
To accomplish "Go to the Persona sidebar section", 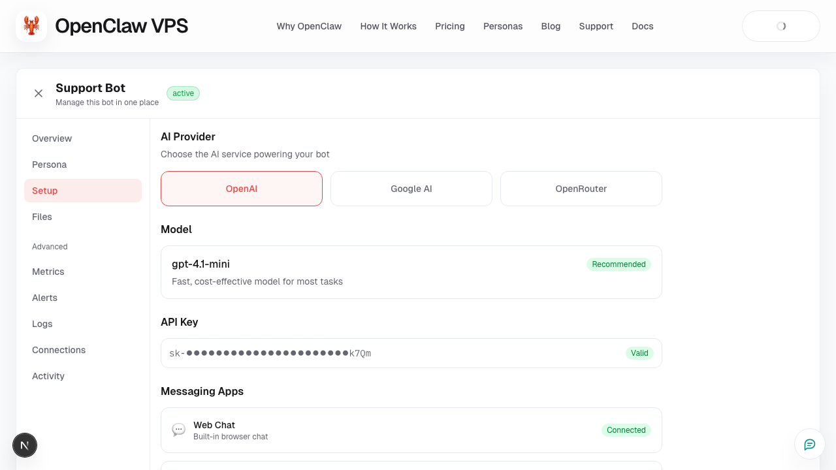I will pos(50,164).
